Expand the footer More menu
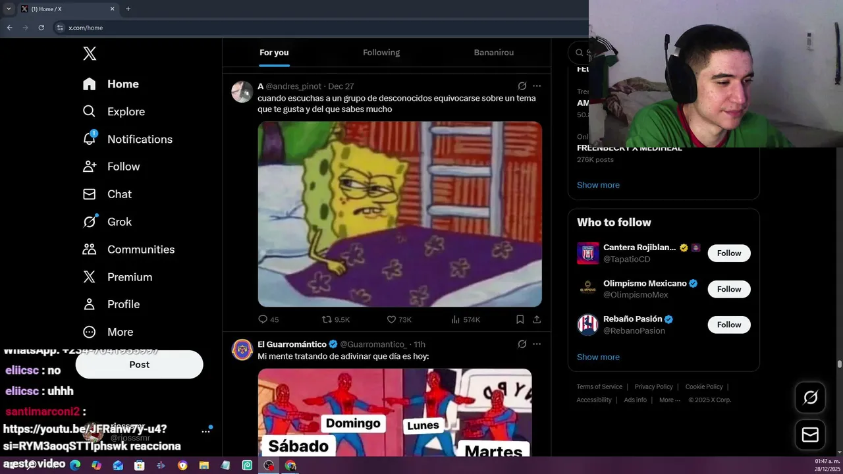The height and width of the screenshot is (474, 843). (x=669, y=400)
